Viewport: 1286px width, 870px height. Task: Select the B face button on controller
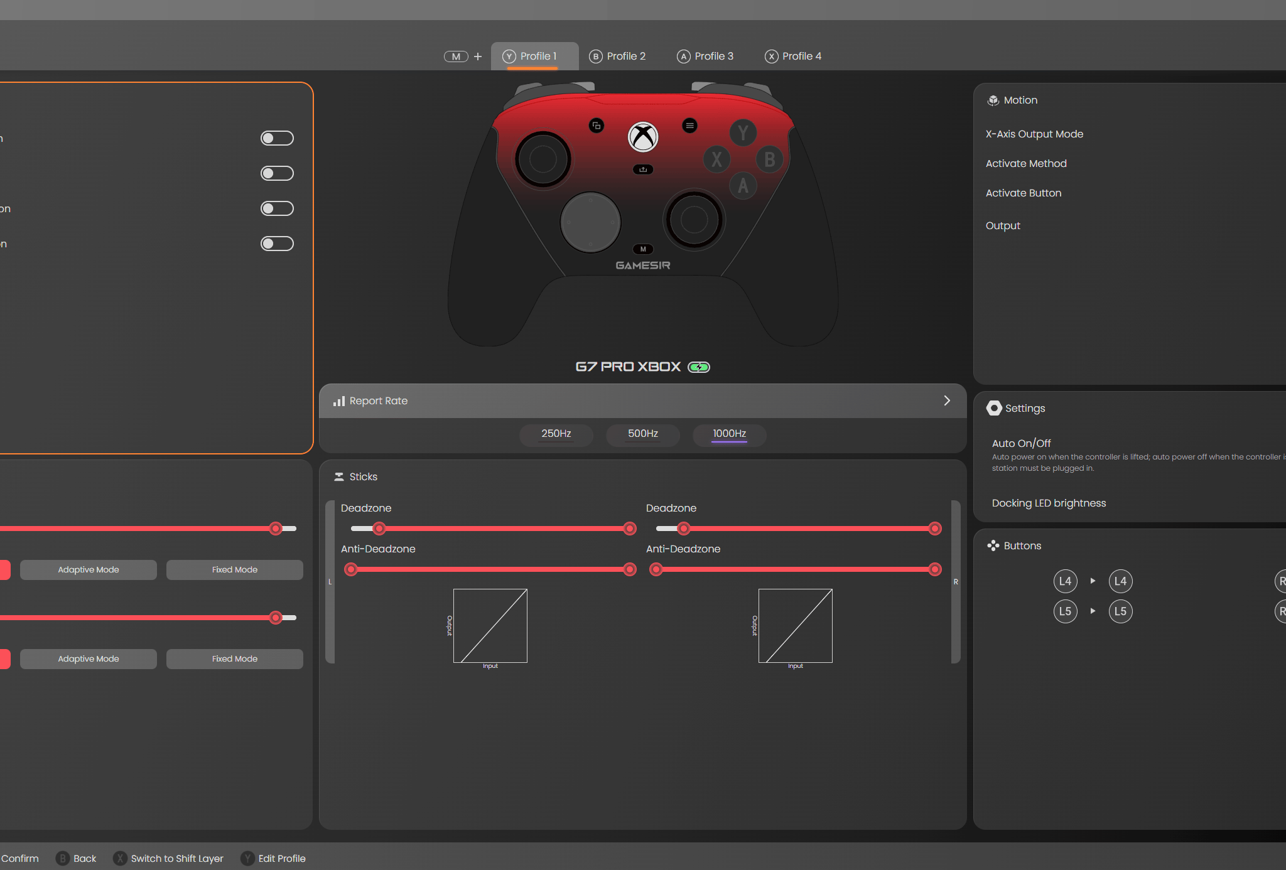click(x=769, y=159)
